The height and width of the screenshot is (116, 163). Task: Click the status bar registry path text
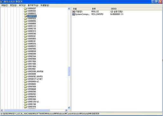[50, 114]
